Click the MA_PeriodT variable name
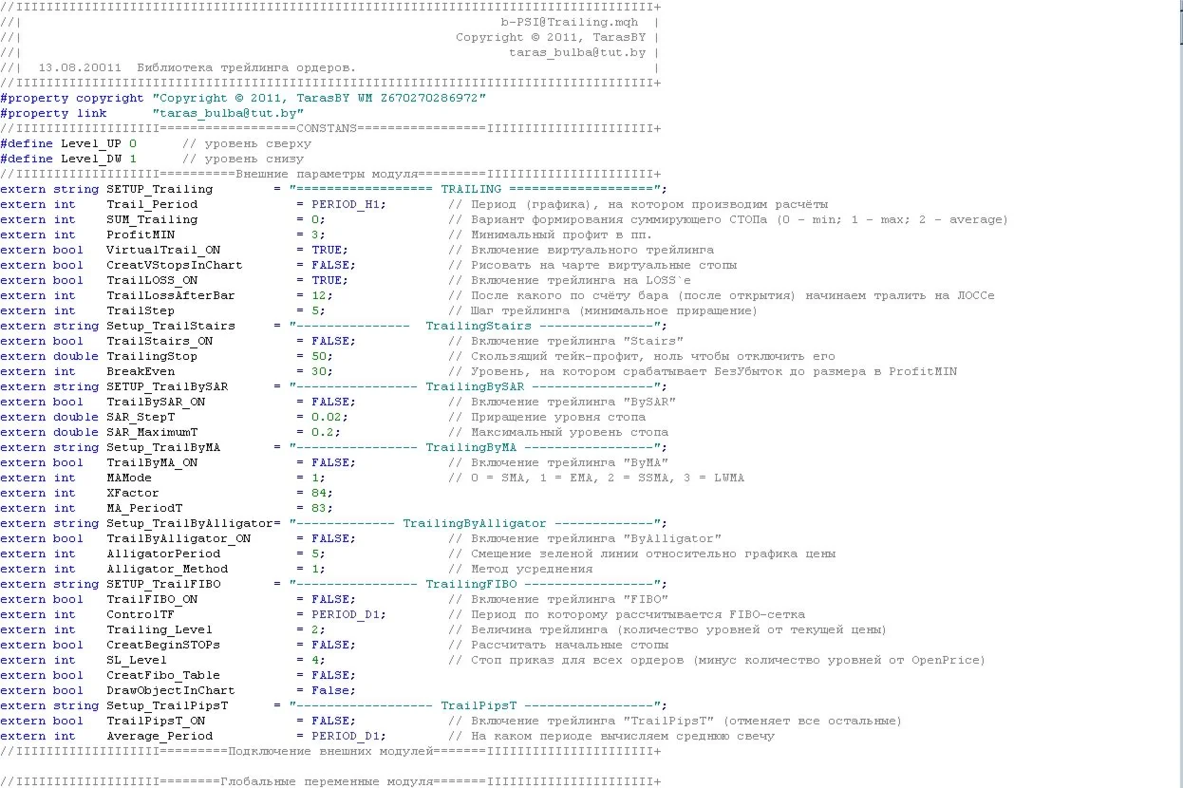 click(144, 508)
